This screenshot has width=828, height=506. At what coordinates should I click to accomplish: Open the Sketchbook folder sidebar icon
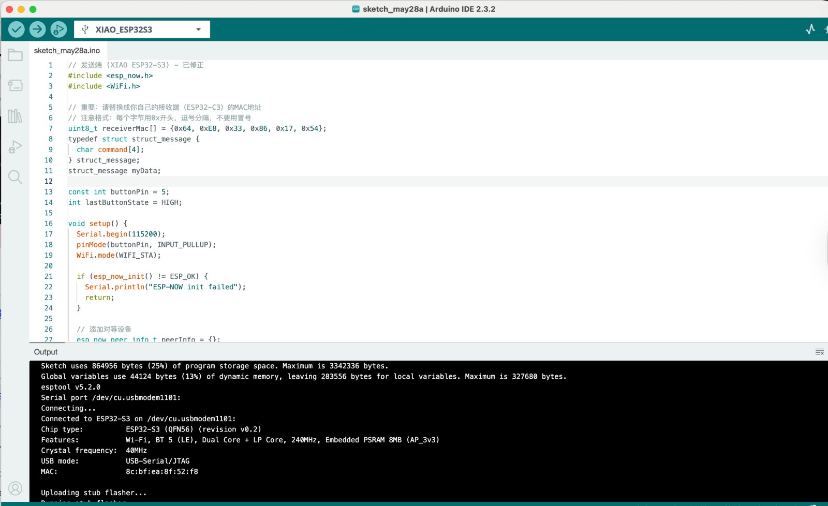click(x=15, y=55)
